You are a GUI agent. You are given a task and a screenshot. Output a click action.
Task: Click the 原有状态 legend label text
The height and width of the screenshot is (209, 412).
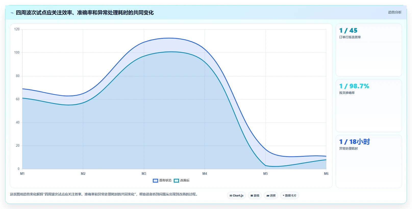(x=165, y=180)
